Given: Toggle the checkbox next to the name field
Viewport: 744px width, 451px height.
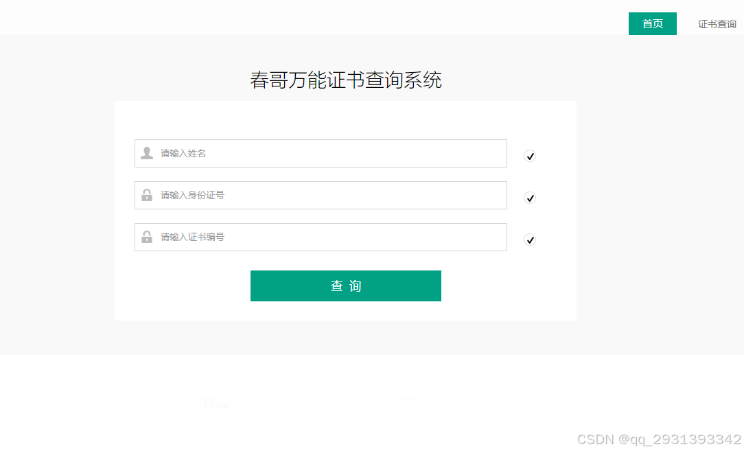Looking at the screenshot, I should tap(530, 157).
